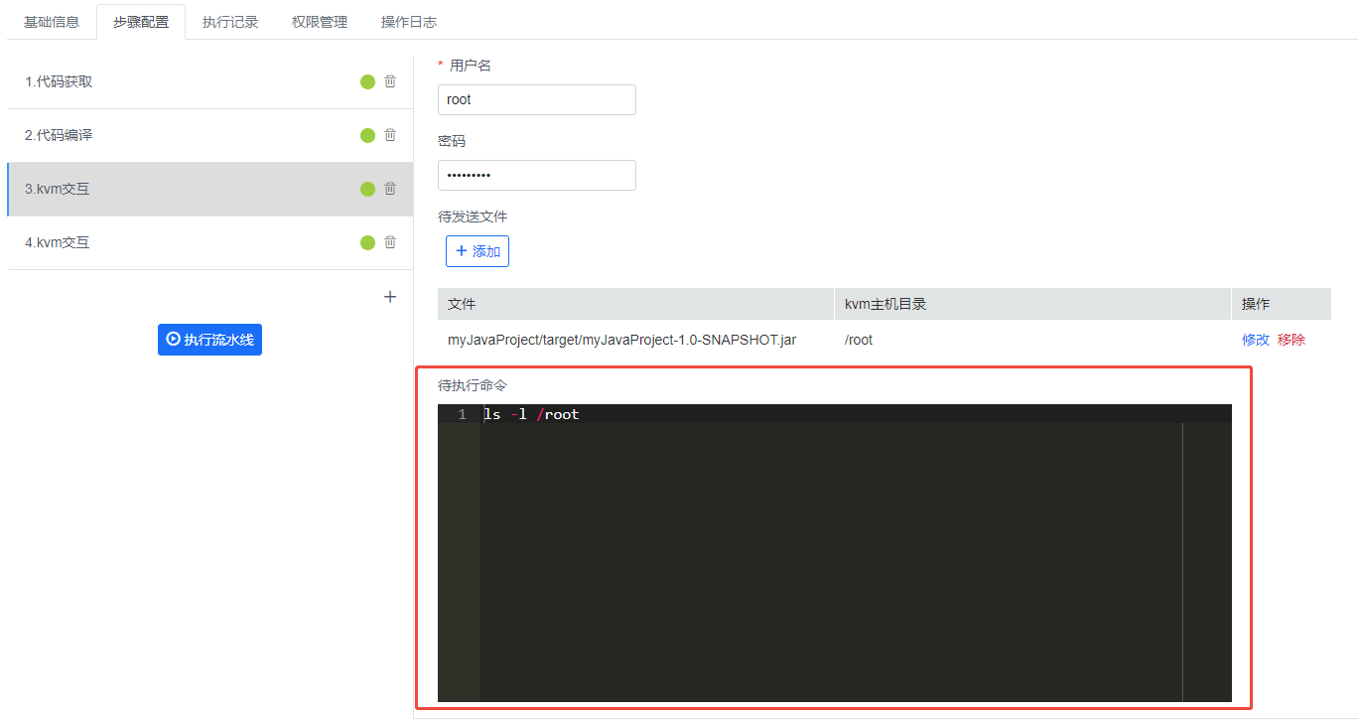Delete step 2.代码编译 with trash icon
This screenshot has height=720, width=1358.
390,135
